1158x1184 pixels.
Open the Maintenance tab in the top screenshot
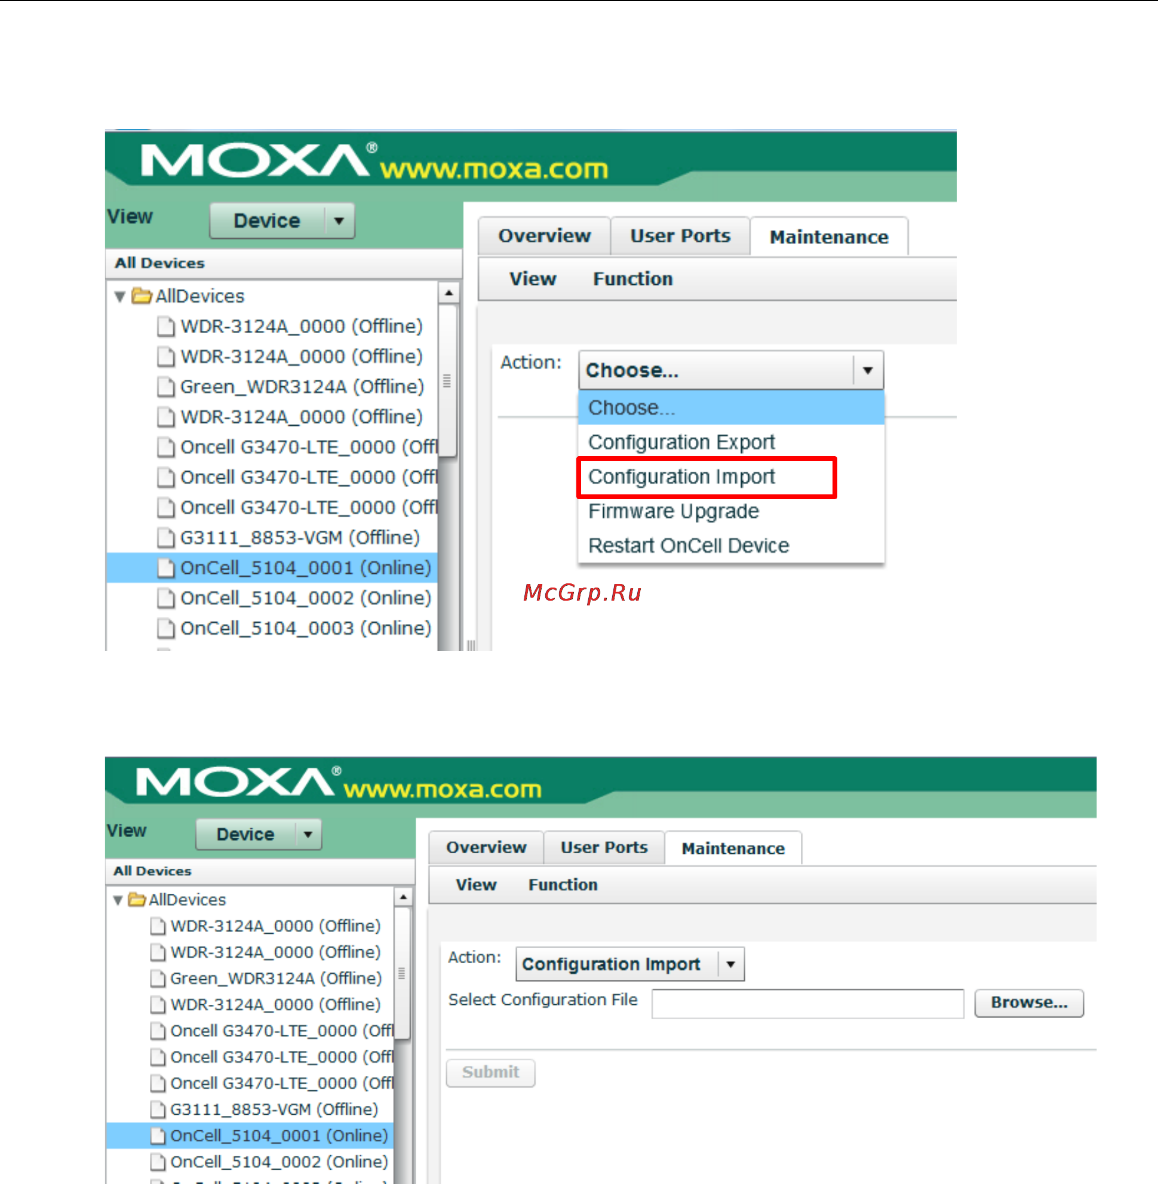point(829,236)
